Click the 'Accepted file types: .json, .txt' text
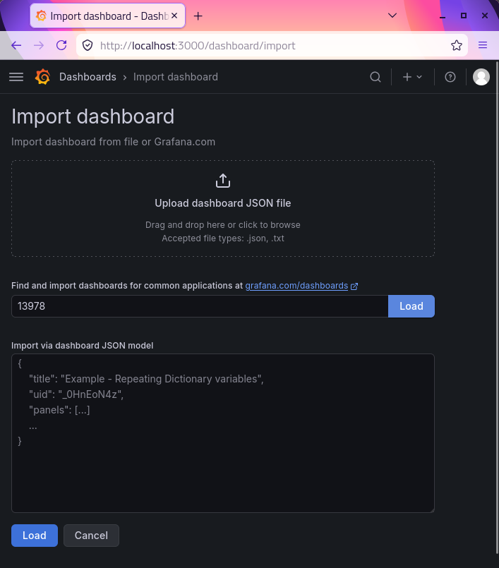 (223, 238)
